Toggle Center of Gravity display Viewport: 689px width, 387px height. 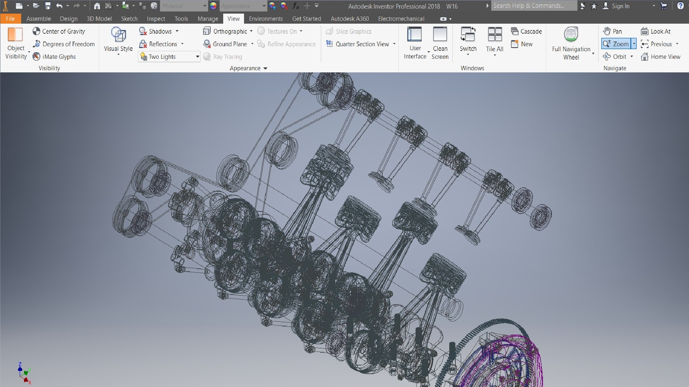(59, 31)
